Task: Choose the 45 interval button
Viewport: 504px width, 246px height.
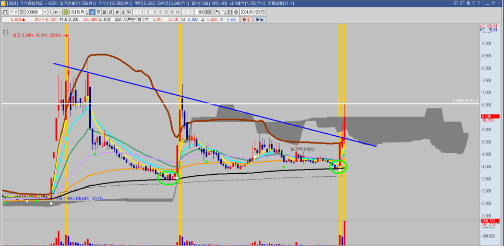Action: point(172,12)
